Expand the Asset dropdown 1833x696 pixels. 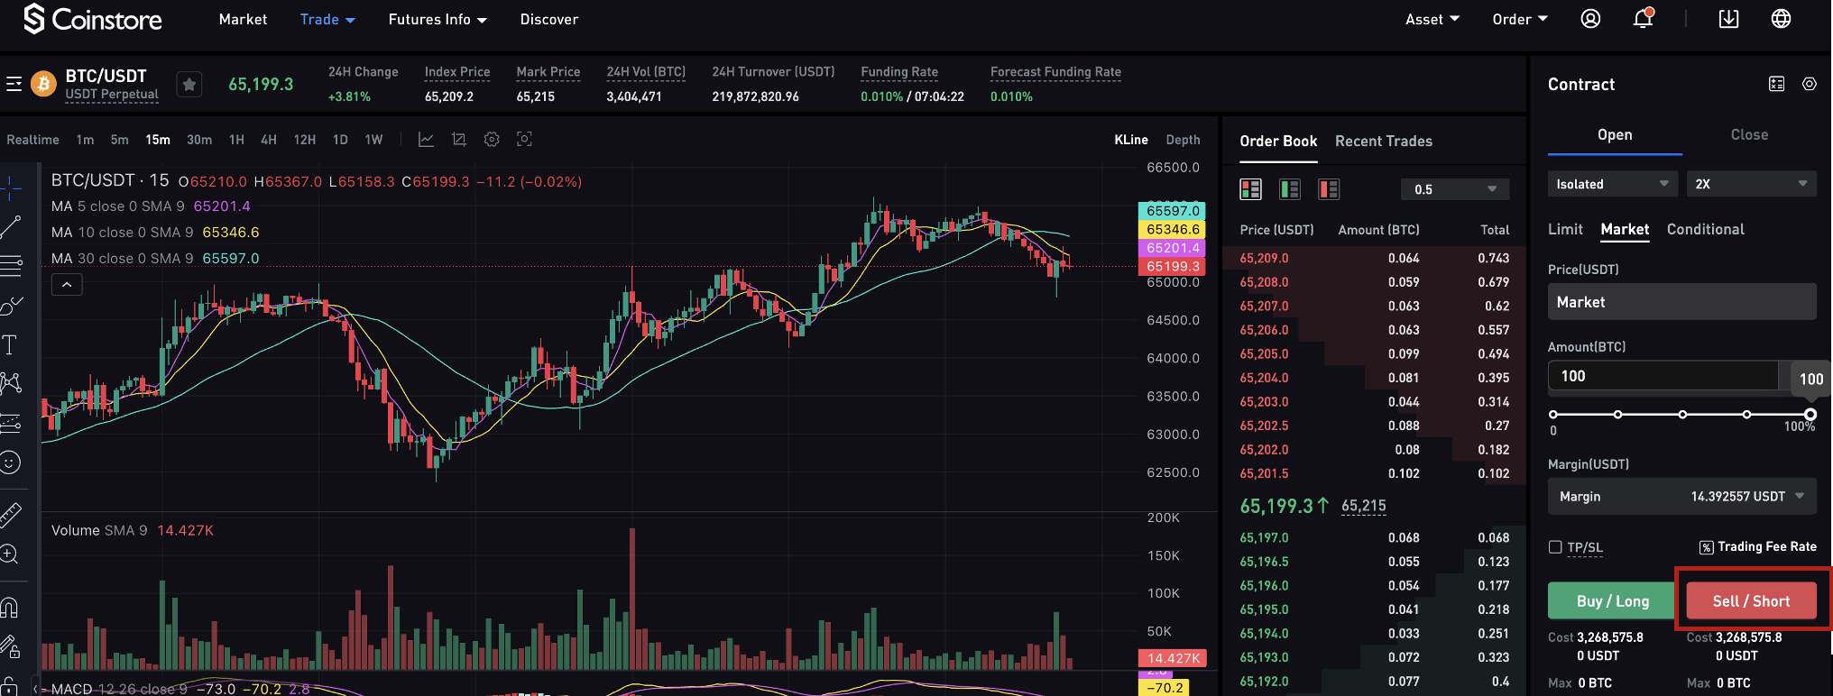1432,19
